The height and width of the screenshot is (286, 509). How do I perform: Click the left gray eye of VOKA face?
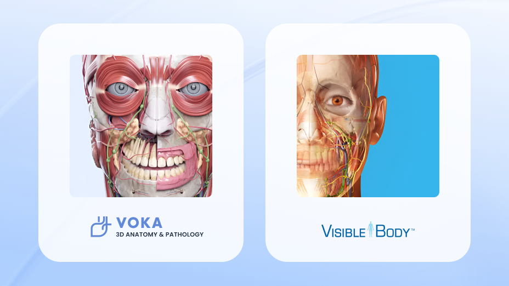pos(121,88)
